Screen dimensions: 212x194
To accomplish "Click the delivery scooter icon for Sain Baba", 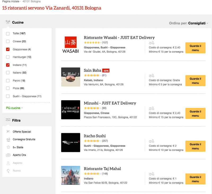I will click(x=151, y=75).
